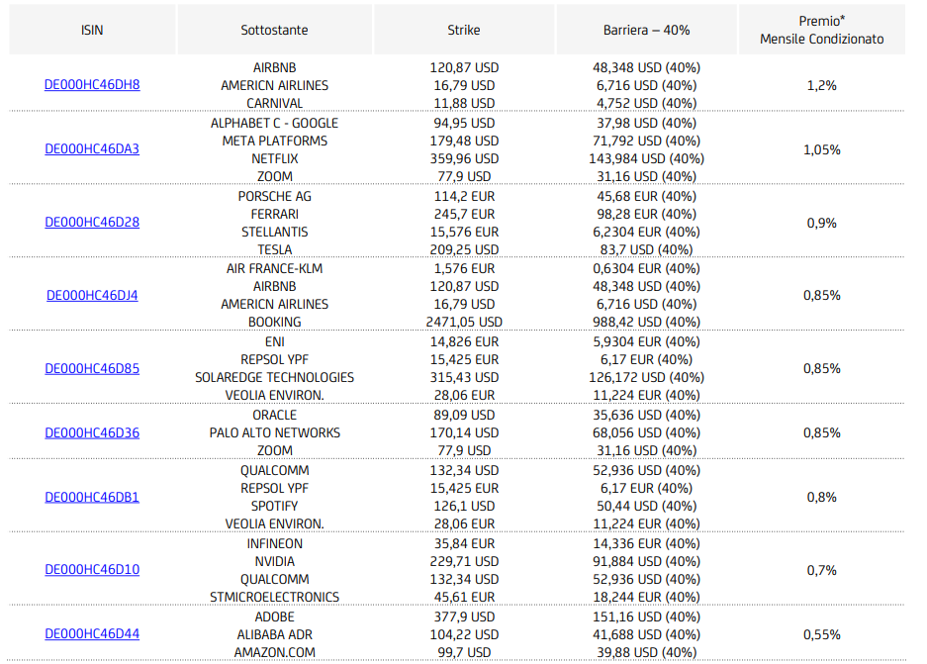The image size is (927, 664).
Task: Select the NVIDIA underlying name
Action: 274,562
